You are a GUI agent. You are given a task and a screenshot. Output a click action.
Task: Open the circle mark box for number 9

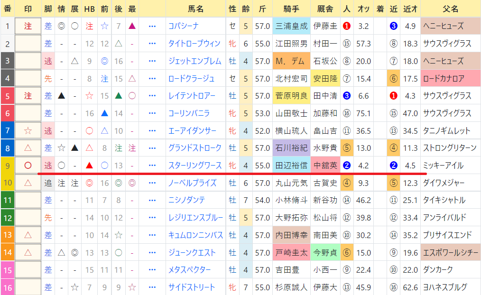(x=28, y=166)
